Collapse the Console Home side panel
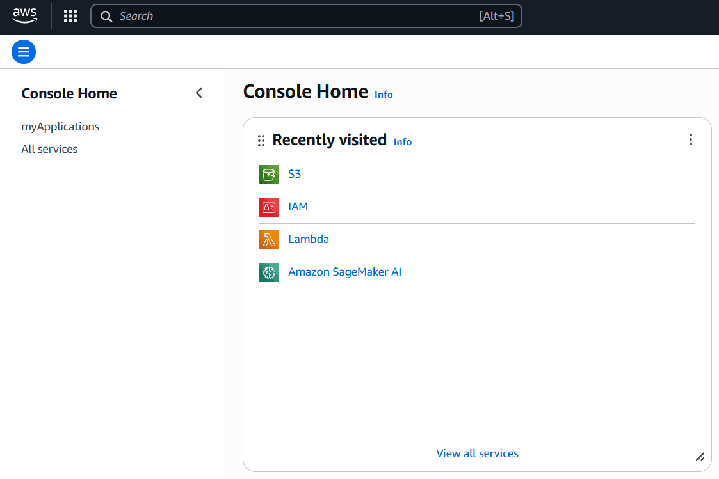Screen dimensions: 719x479 point(199,93)
